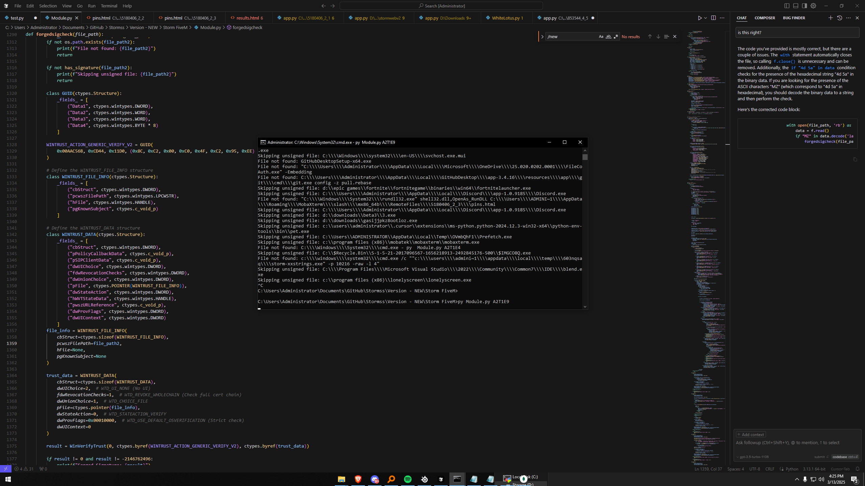Open Discord from taskbar
This screenshot has width=865, height=486.
click(374, 479)
